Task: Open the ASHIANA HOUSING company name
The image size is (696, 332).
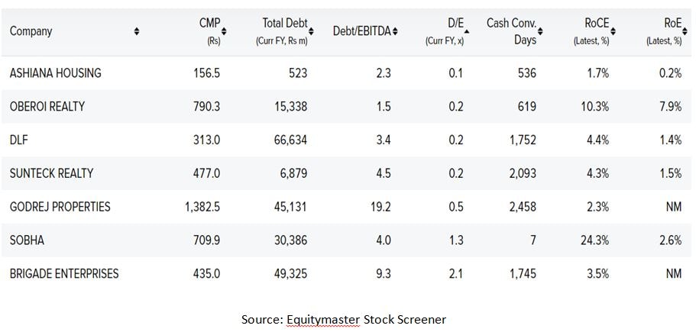Action: (x=55, y=73)
